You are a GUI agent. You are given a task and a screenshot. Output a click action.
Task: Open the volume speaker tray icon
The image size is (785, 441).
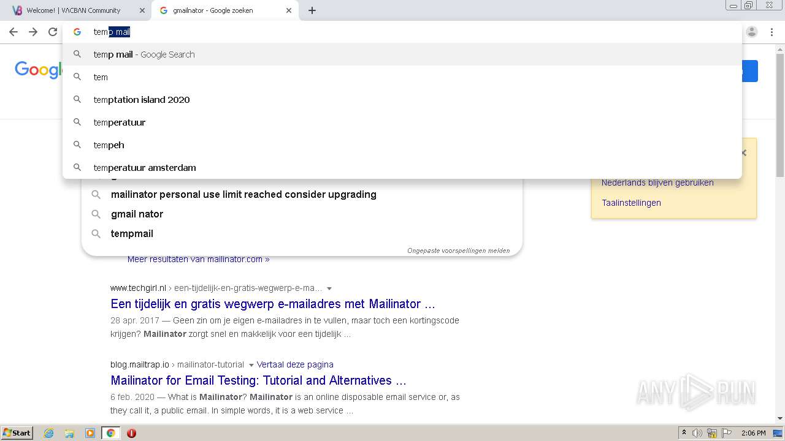tap(697, 433)
